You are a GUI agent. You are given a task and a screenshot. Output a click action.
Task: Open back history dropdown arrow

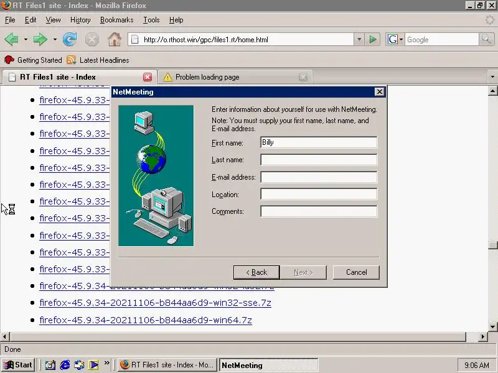coord(26,40)
